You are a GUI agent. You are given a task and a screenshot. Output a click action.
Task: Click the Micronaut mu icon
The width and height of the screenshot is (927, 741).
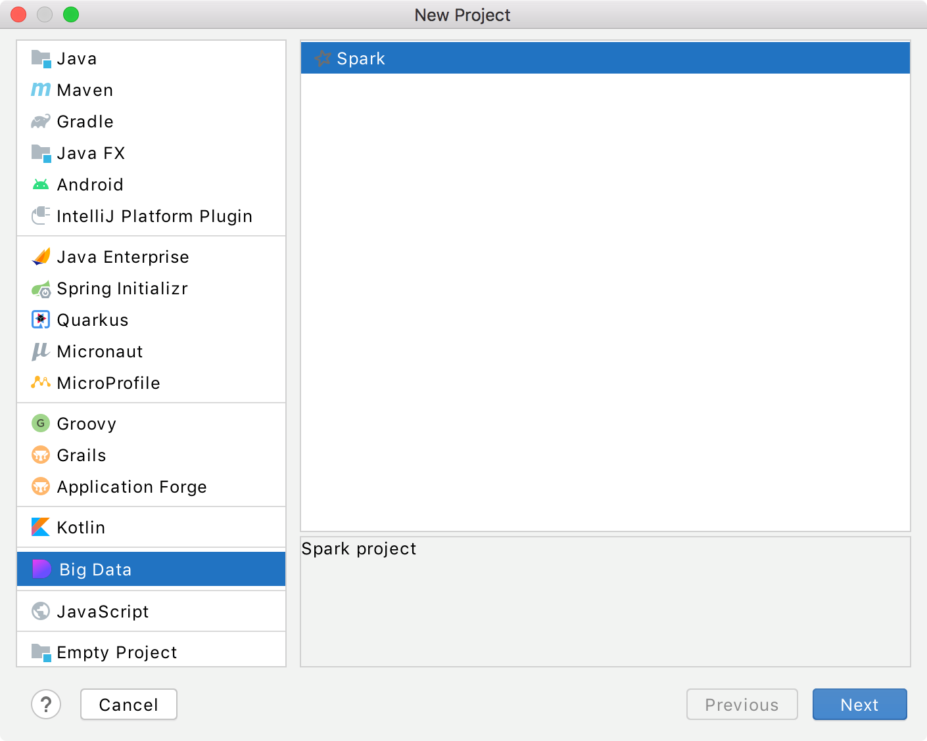(x=41, y=351)
